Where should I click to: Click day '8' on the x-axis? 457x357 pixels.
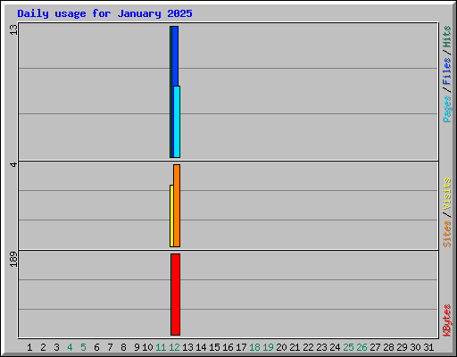coord(123,347)
